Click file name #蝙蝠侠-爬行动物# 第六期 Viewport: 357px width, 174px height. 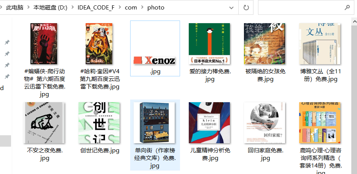[45, 83]
